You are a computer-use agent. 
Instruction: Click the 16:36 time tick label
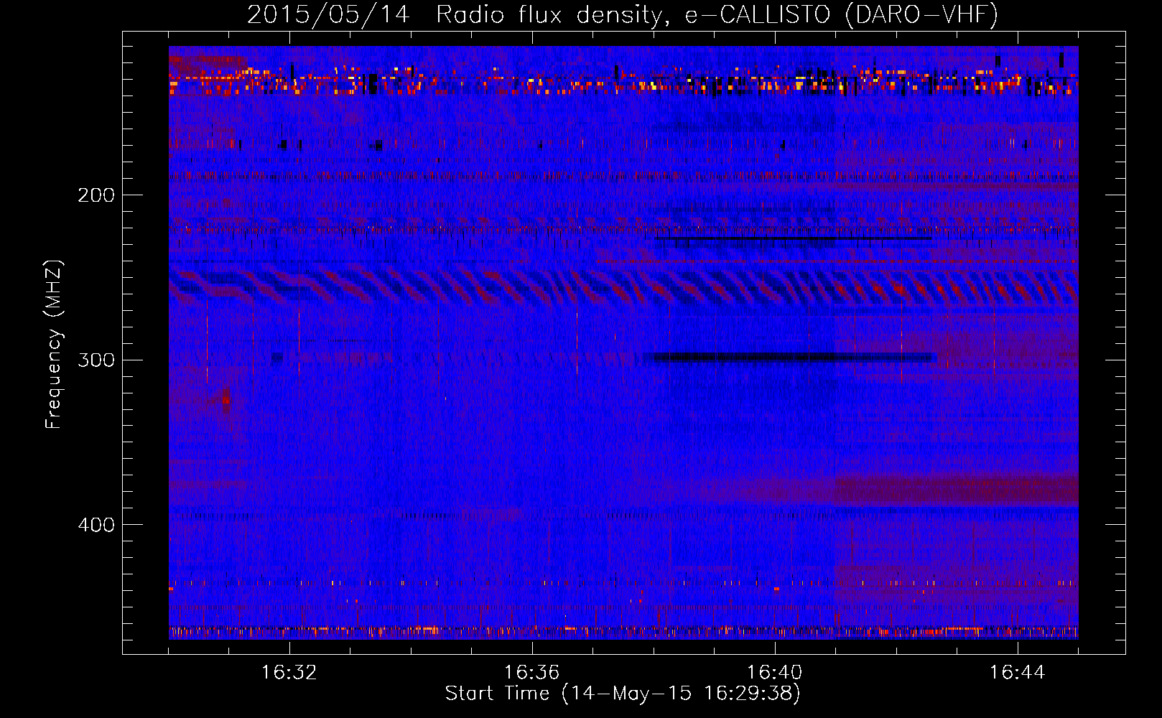532,672
